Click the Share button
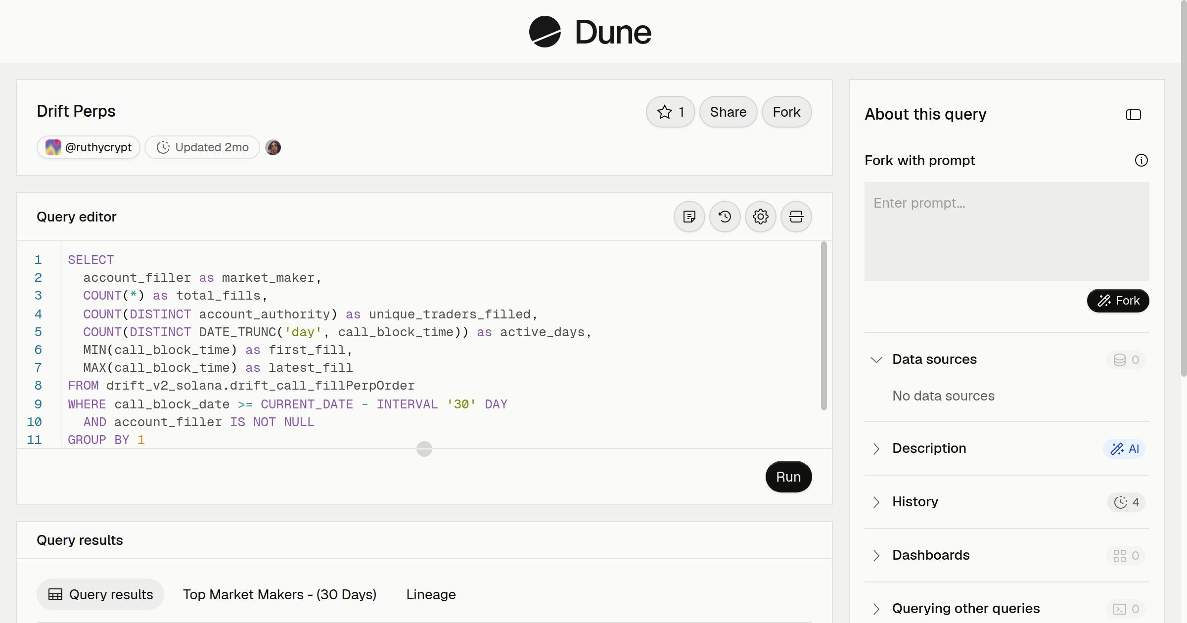The width and height of the screenshot is (1187, 623). point(728,112)
